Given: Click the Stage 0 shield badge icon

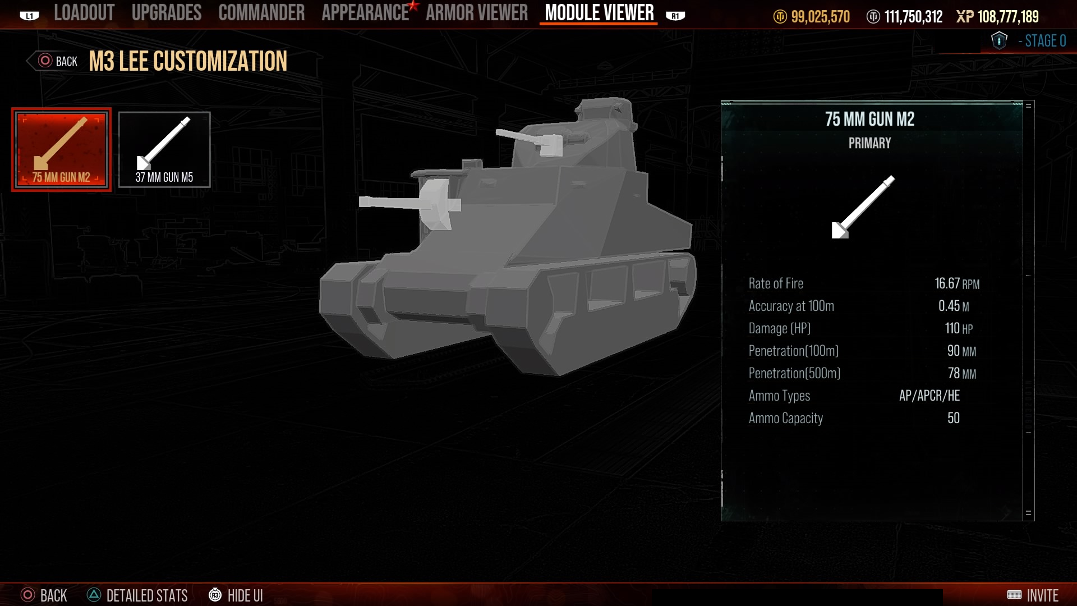Looking at the screenshot, I should (x=999, y=40).
